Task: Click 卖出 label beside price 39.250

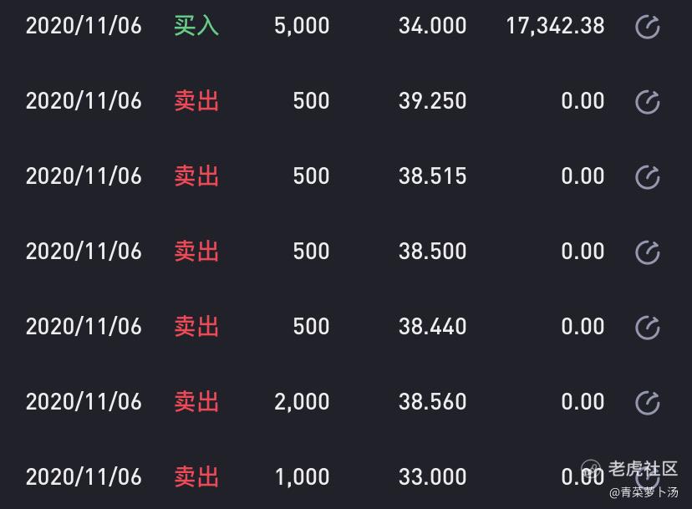Action: [x=196, y=101]
